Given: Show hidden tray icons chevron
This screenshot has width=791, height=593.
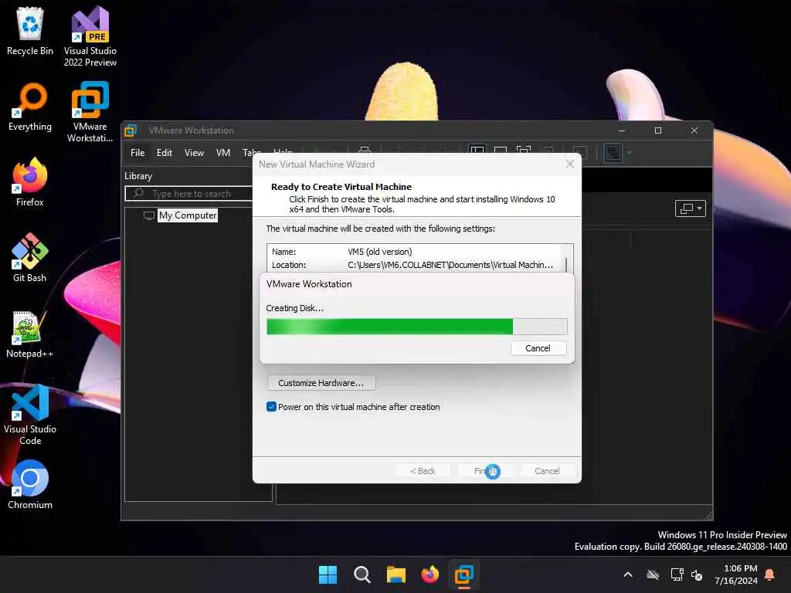Looking at the screenshot, I should (x=628, y=574).
